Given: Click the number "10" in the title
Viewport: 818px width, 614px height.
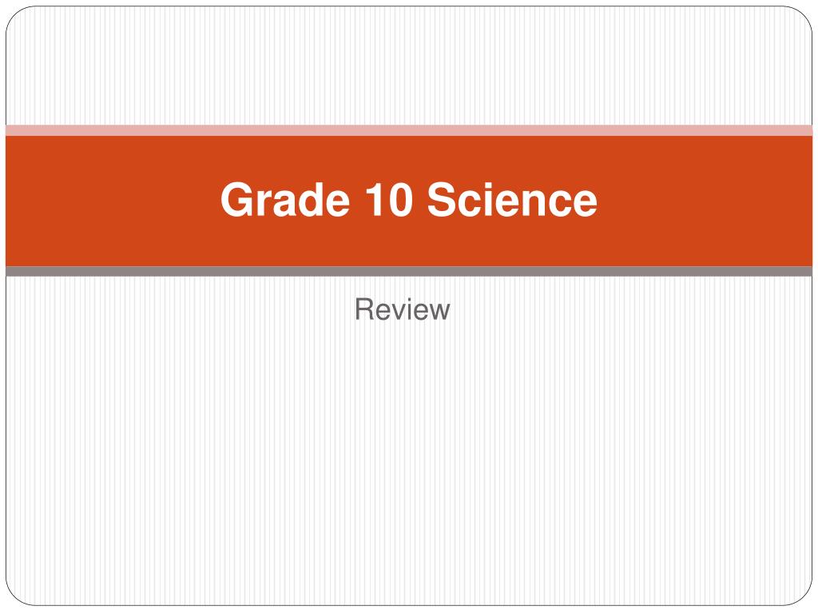Looking at the screenshot, I should point(388,199).
